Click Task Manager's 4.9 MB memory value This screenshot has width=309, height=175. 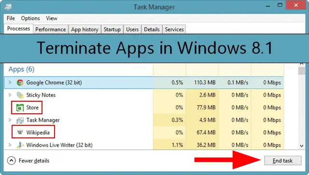click(207, 120)
